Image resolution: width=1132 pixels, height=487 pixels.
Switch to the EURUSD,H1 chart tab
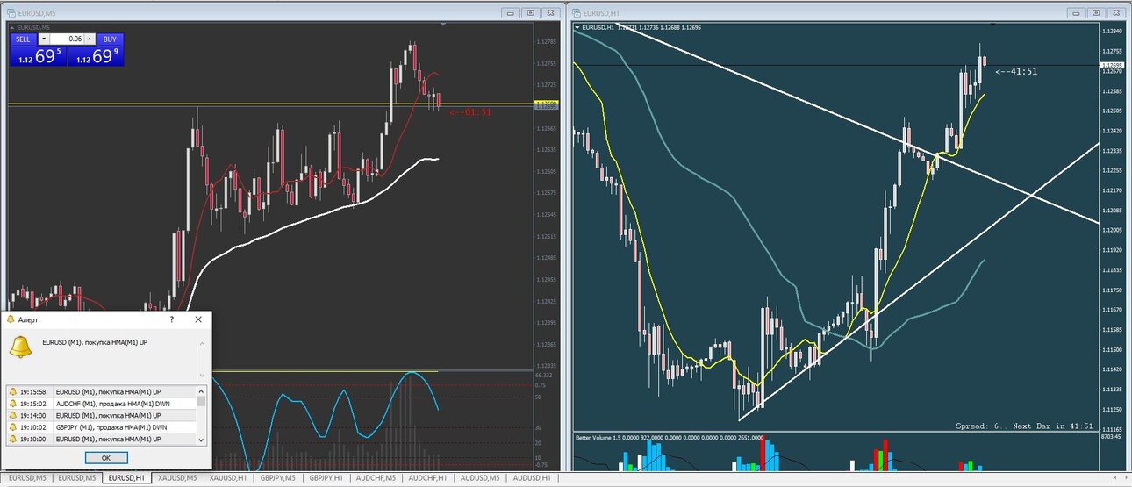[127, 478]
